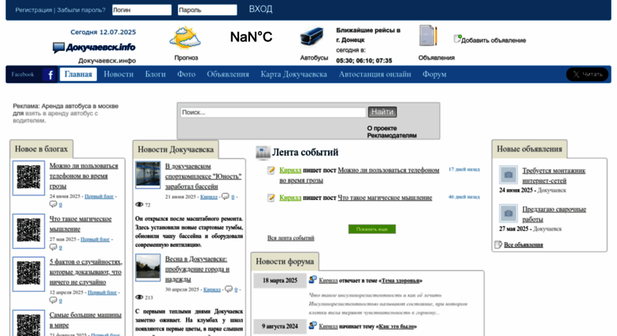Open the Форум menu item
Image resolution: width=617 pixels, height=336 pixels.
coord(434,75)
